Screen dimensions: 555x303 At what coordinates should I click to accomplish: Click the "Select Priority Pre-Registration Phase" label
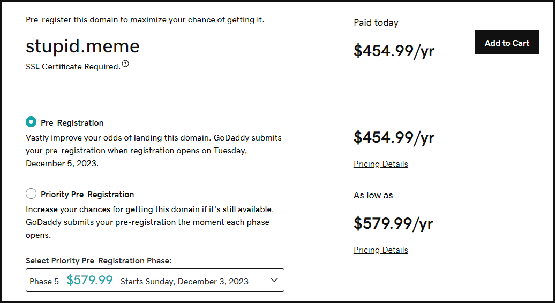click(x=99, y=261)
